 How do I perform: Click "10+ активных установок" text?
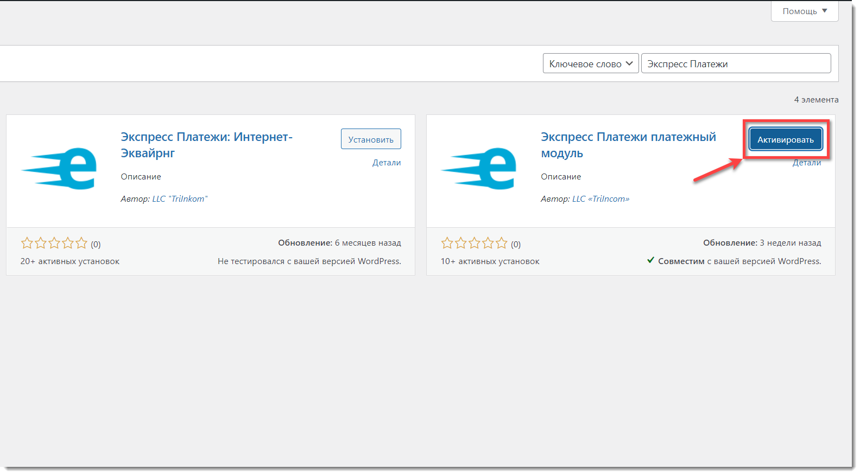coord(490,261)
